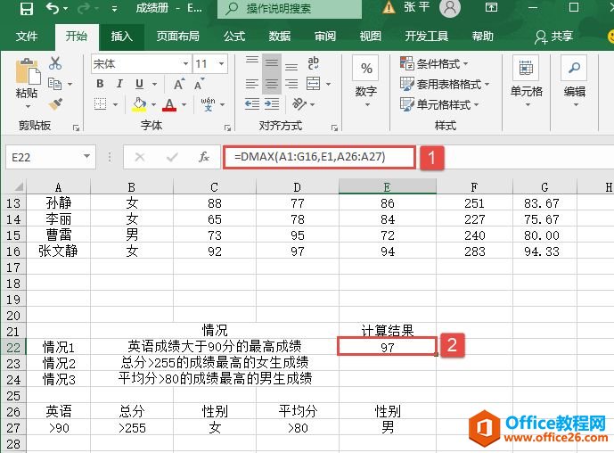Switch to the 视图 View tab
The height and width of the screenshot is (453, 614).
click(371, 37)
